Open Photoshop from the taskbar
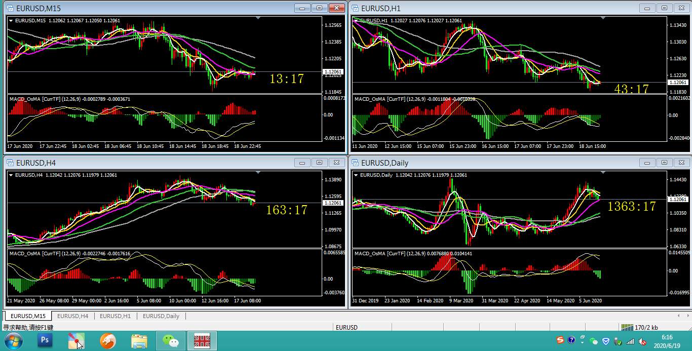This screenshot has width=692, height=351. click(45, 341)
